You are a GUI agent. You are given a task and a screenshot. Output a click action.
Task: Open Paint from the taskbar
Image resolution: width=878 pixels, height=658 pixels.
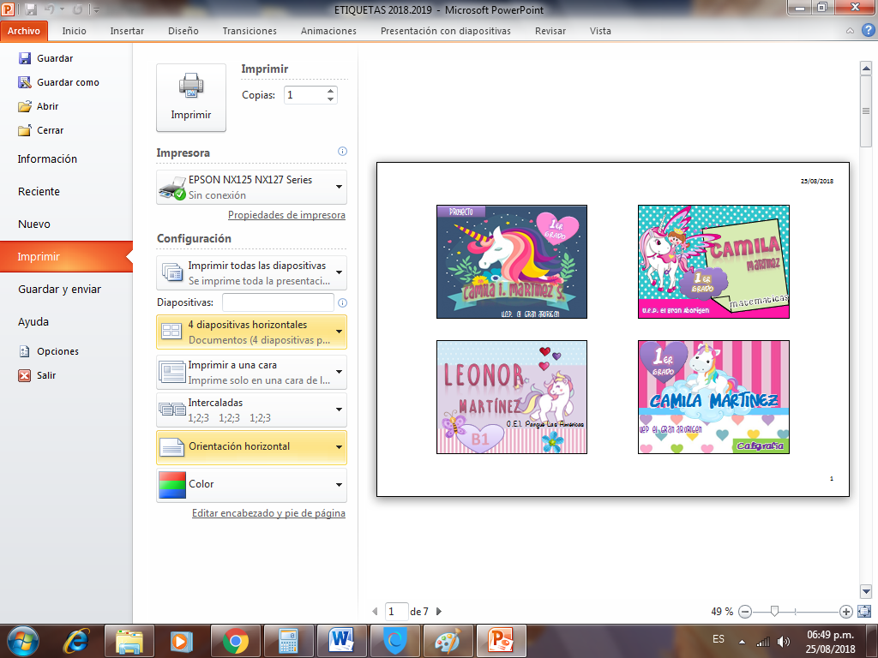448,641
